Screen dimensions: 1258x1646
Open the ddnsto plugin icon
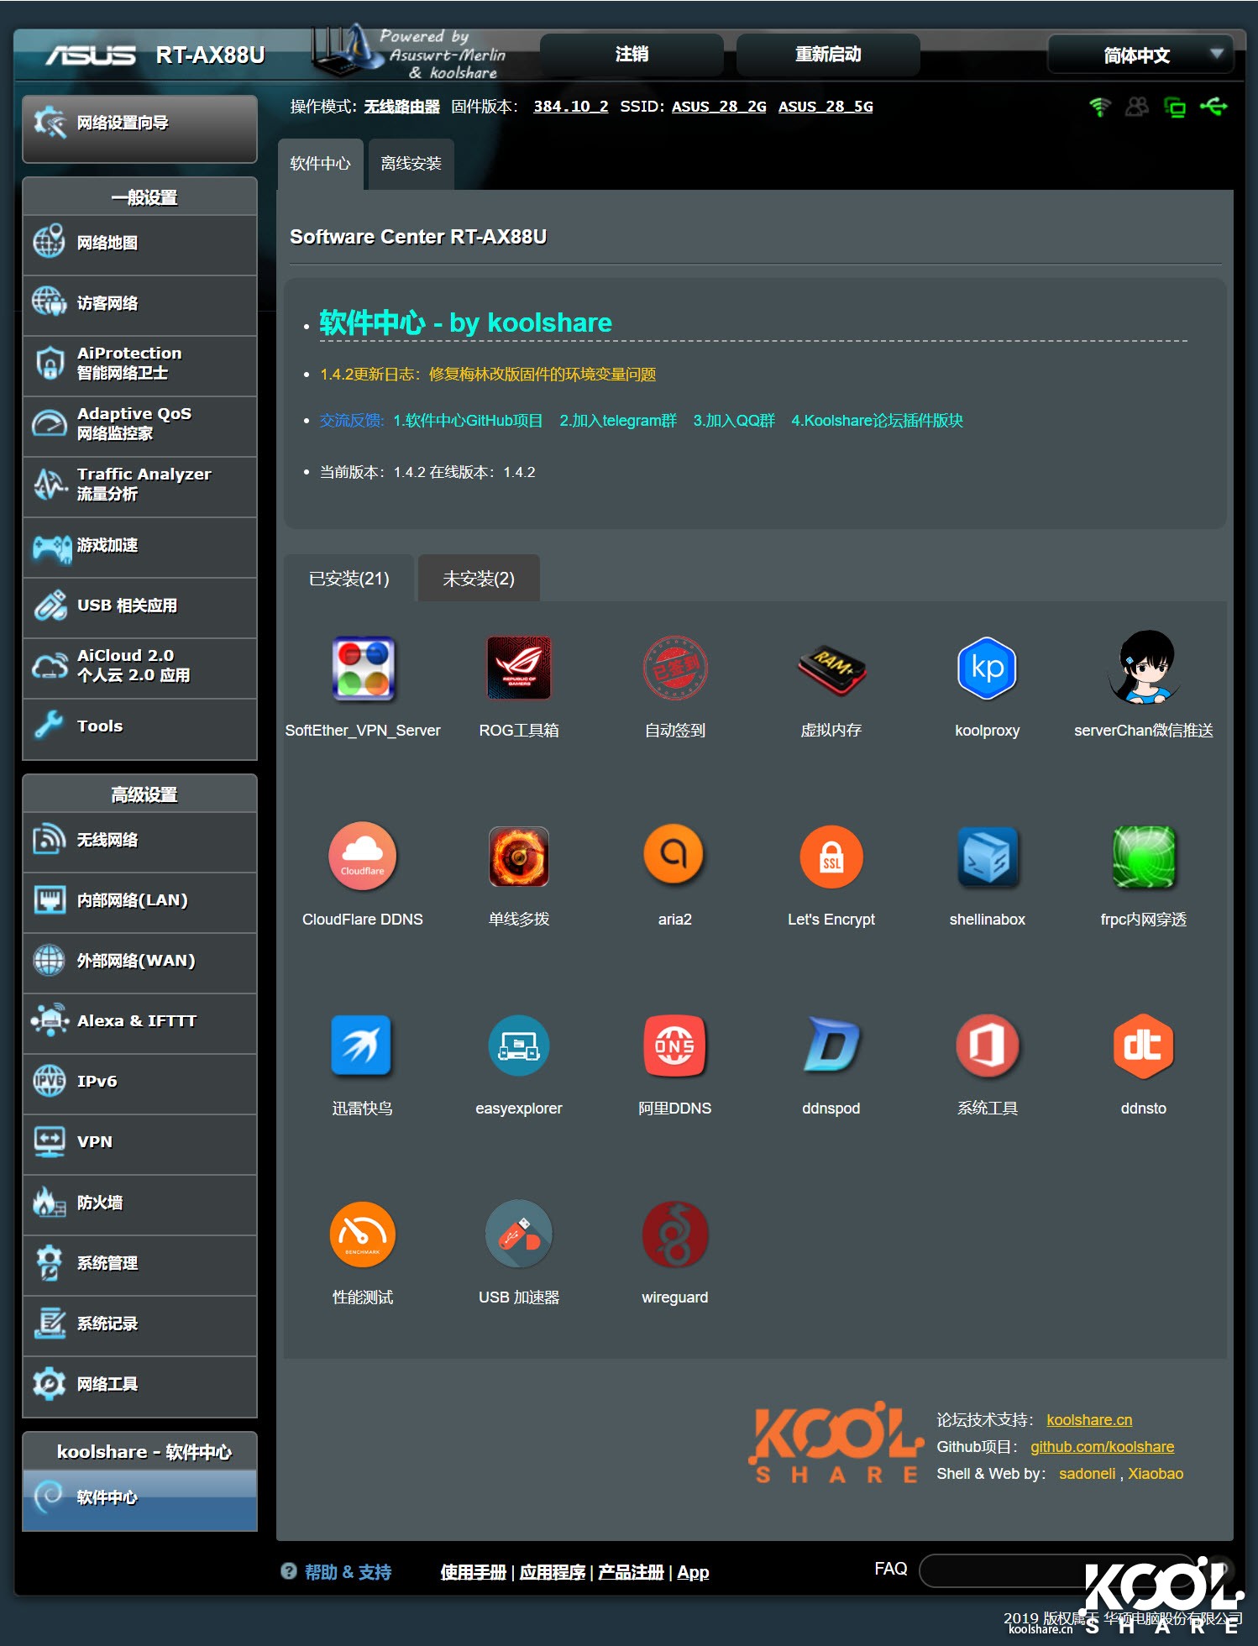[1144, 1046]
